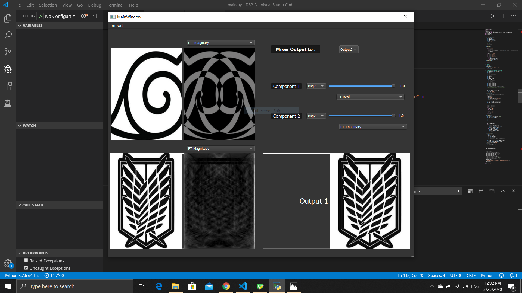
Task: Open the Extensions view icon
Action: (8, 87)
